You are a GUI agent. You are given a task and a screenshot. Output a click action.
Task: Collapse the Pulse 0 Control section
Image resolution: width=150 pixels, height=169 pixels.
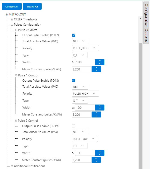tap(16, 30)
